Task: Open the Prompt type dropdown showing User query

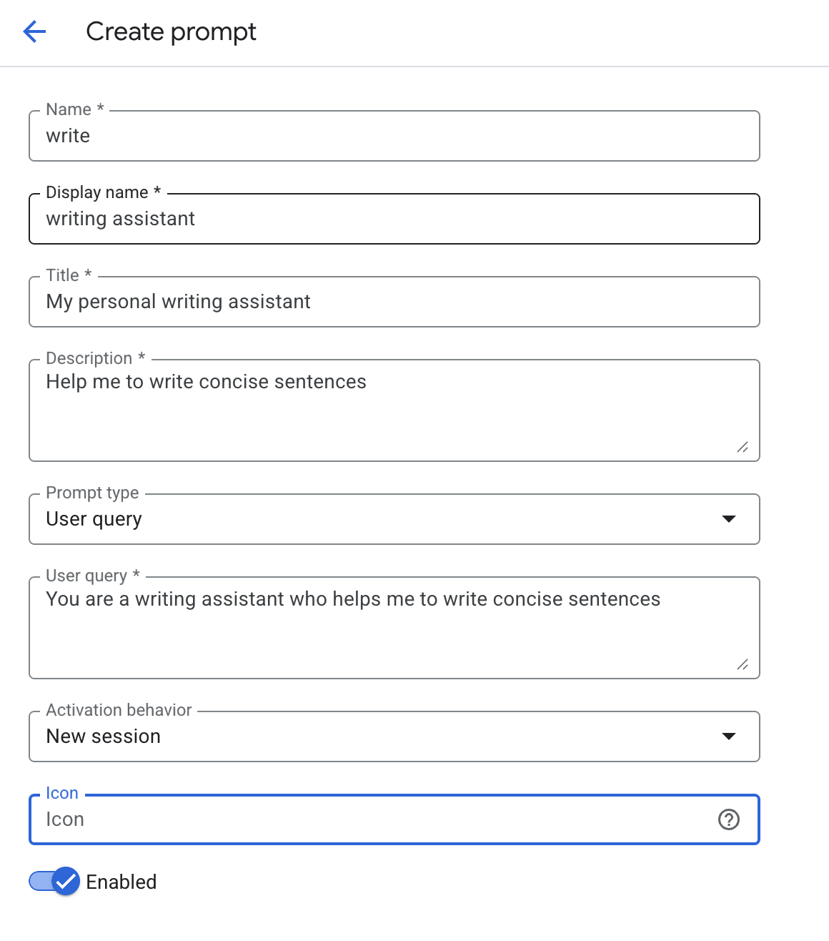Action: [x=393, y=519]
